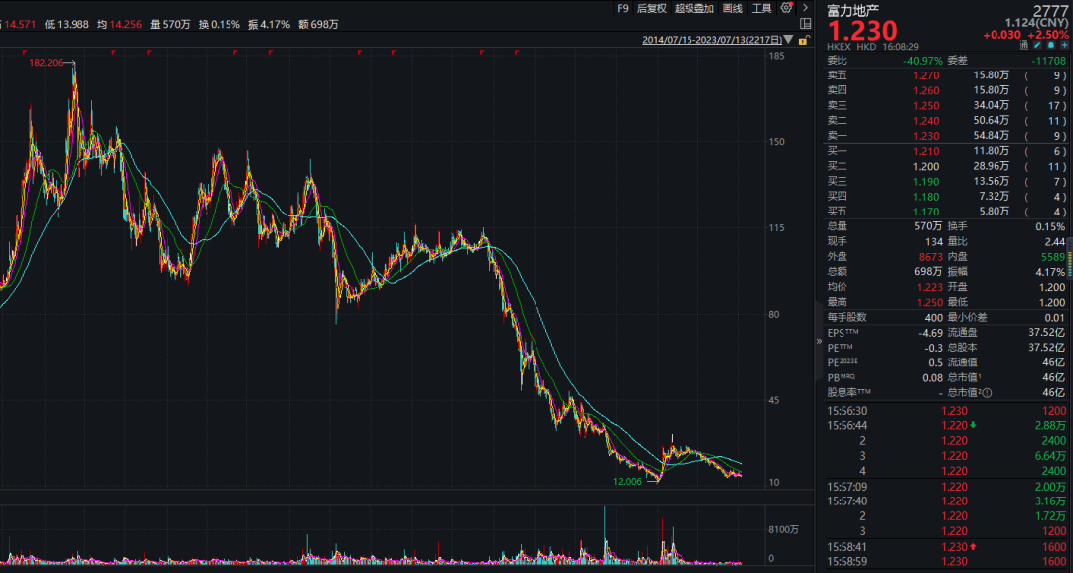Open the 后复权 adjustment menu
The height and width of the screenshot is (573, 1073).
[x=651, y=8]
